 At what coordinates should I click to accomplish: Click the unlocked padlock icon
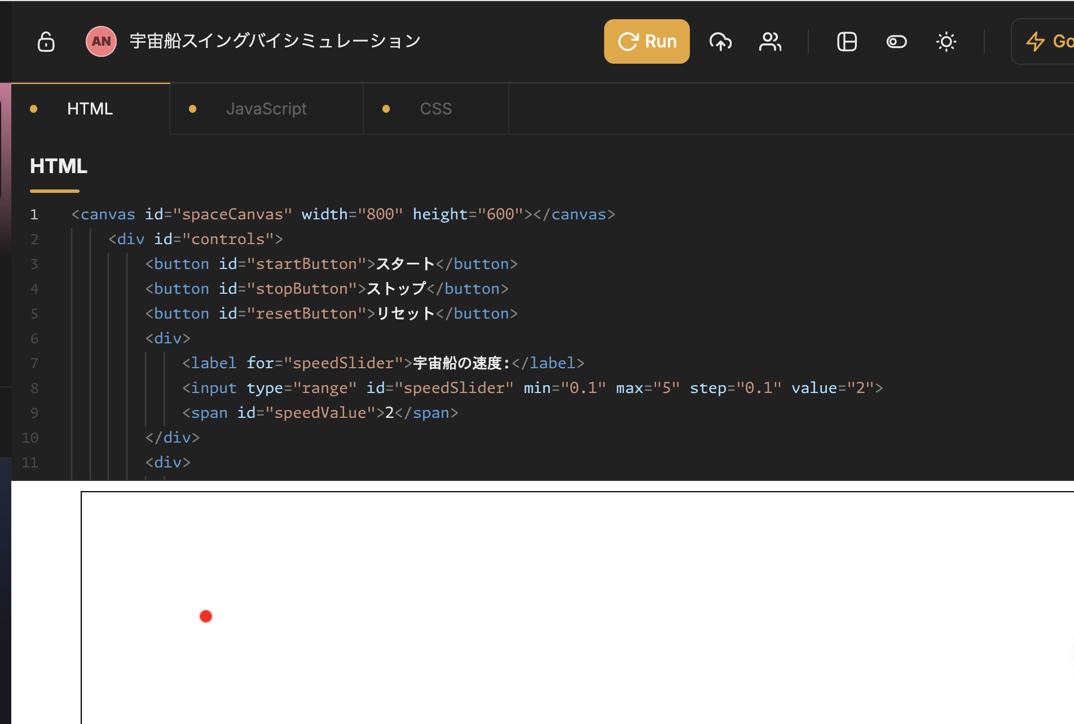coord(46,42)
